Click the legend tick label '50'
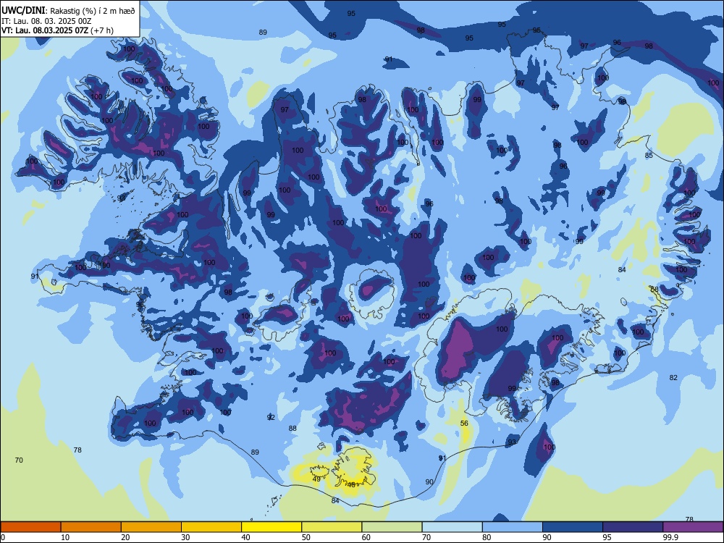This screenshot has width=724, height=543. click(x=306, y=537)
